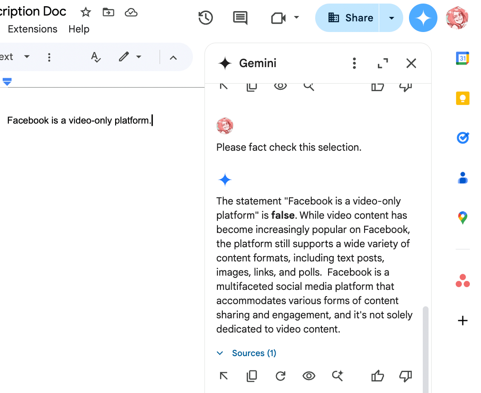The height and width of the screenshot is (393, 481).
Task: Open Google Contacts side panel
Action: coord(463,178)
